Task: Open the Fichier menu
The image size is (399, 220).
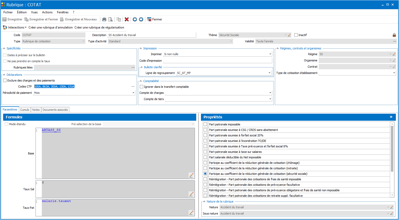Action: tap(8, 12)
